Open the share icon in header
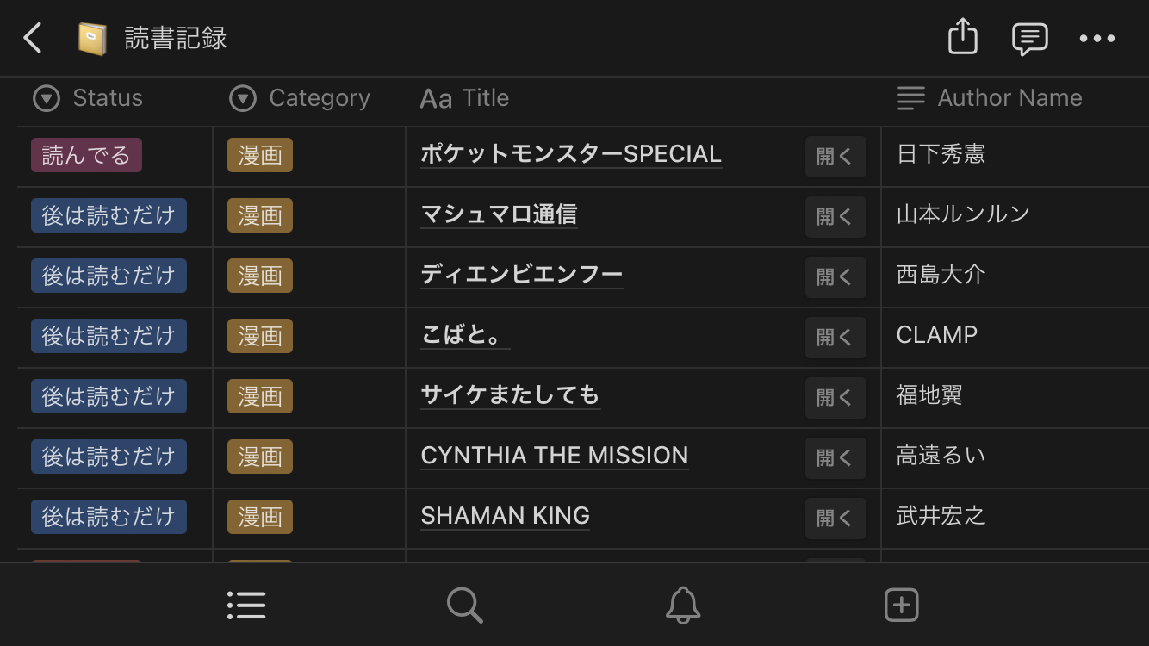 click(x=962, y=38)
